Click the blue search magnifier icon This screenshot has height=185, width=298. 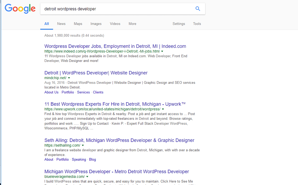tap(198, 9)
